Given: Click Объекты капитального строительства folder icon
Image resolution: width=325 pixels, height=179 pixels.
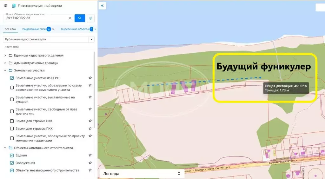Looking at the screenshot, I should point(10,148).
